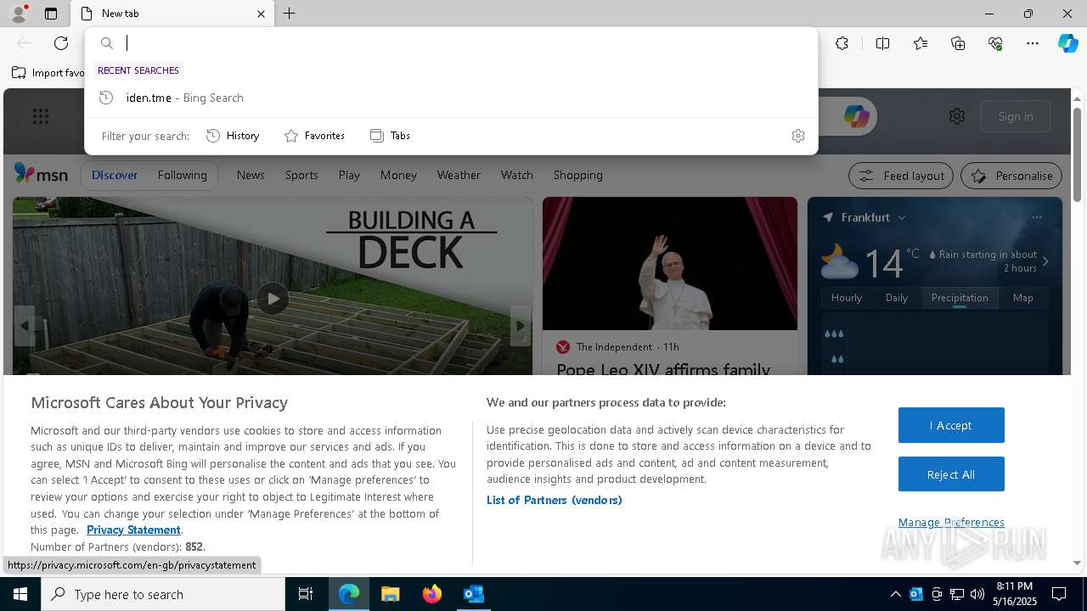Filter suggestions by History
Screen dimensions: 1087x611
click(233, 136)
